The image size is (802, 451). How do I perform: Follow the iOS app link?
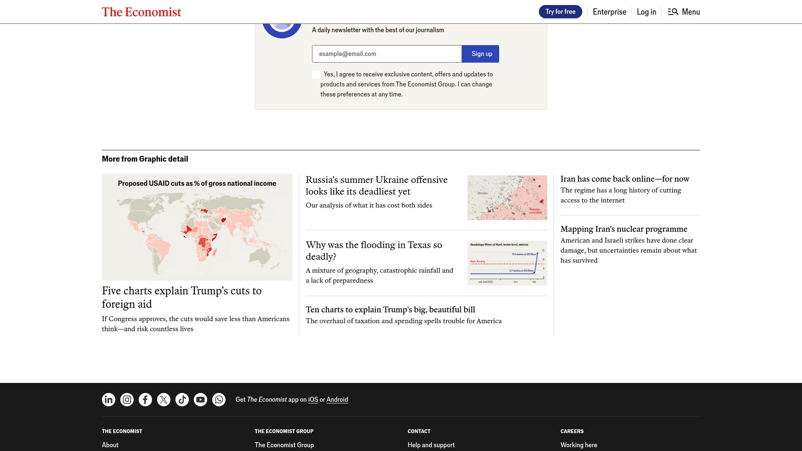[x=313, y=400]
